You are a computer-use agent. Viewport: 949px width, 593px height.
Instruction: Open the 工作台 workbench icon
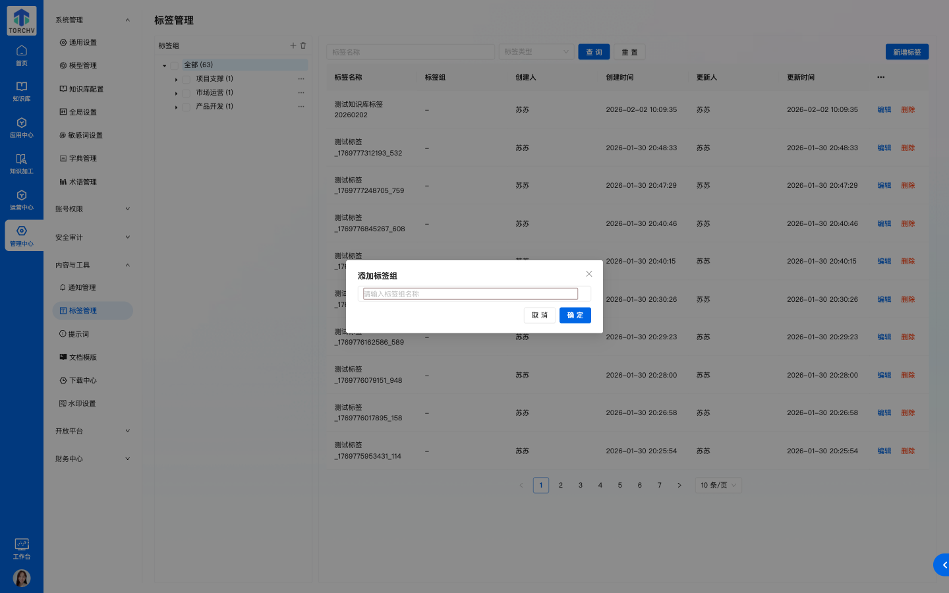pos(22,548)
